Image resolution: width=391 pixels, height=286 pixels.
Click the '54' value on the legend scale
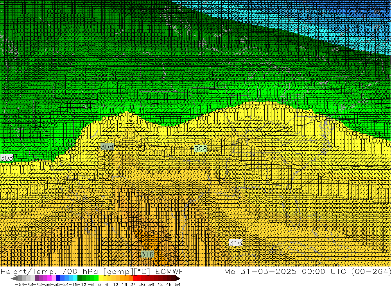point(178,284)
